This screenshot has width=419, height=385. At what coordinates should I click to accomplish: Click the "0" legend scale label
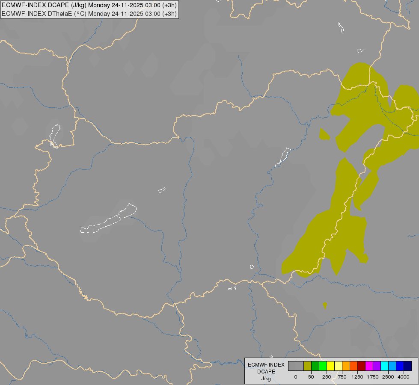(x=296, y=377)
